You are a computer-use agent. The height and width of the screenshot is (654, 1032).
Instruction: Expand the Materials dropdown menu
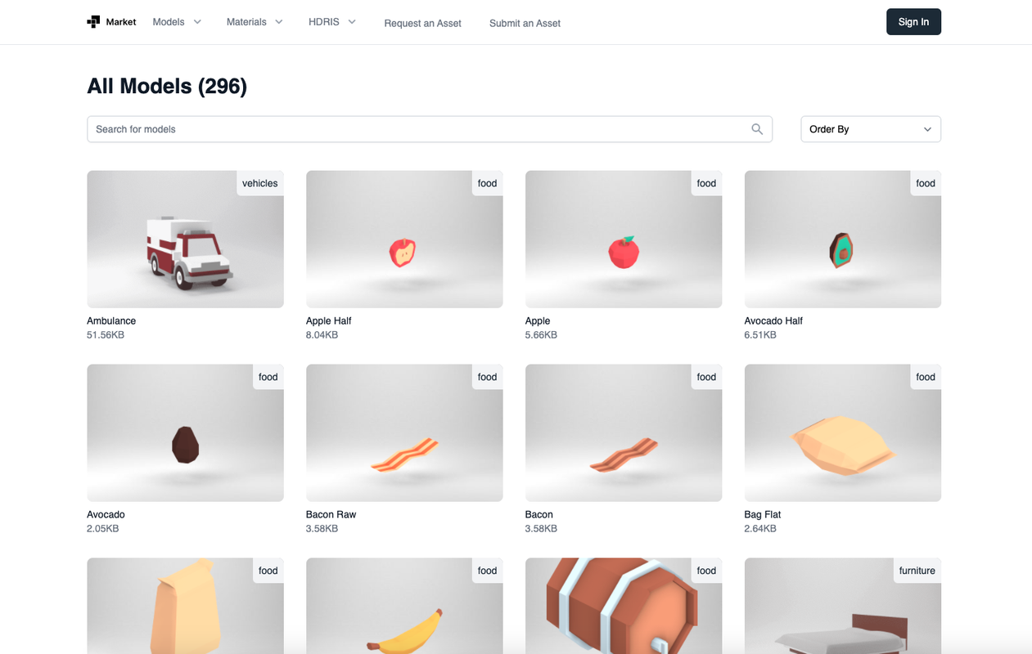(x=255, y=22)
